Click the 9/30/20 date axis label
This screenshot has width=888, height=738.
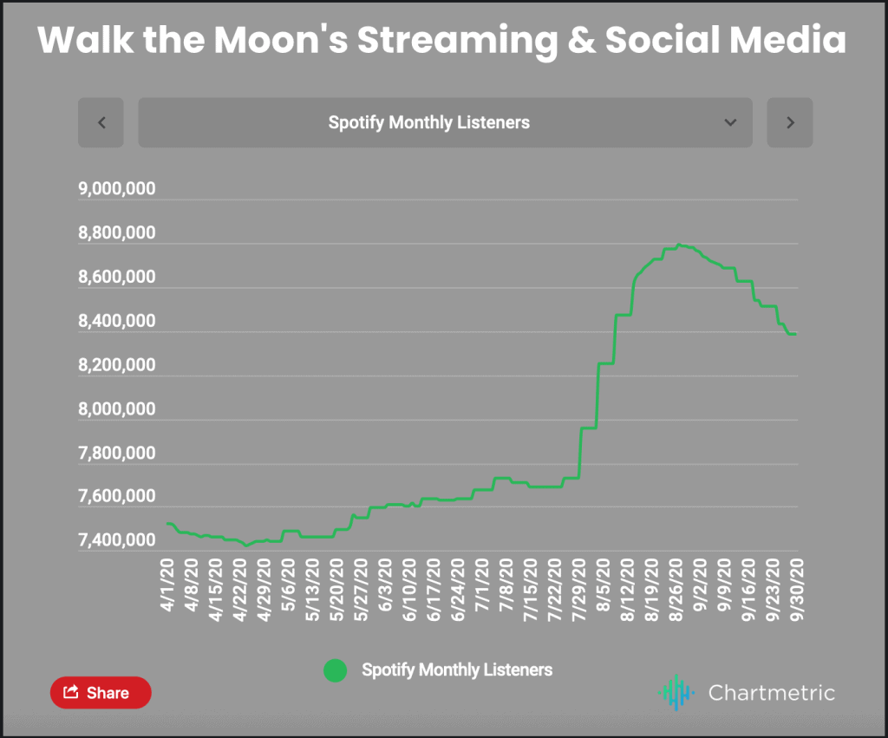tap(797, 590)
